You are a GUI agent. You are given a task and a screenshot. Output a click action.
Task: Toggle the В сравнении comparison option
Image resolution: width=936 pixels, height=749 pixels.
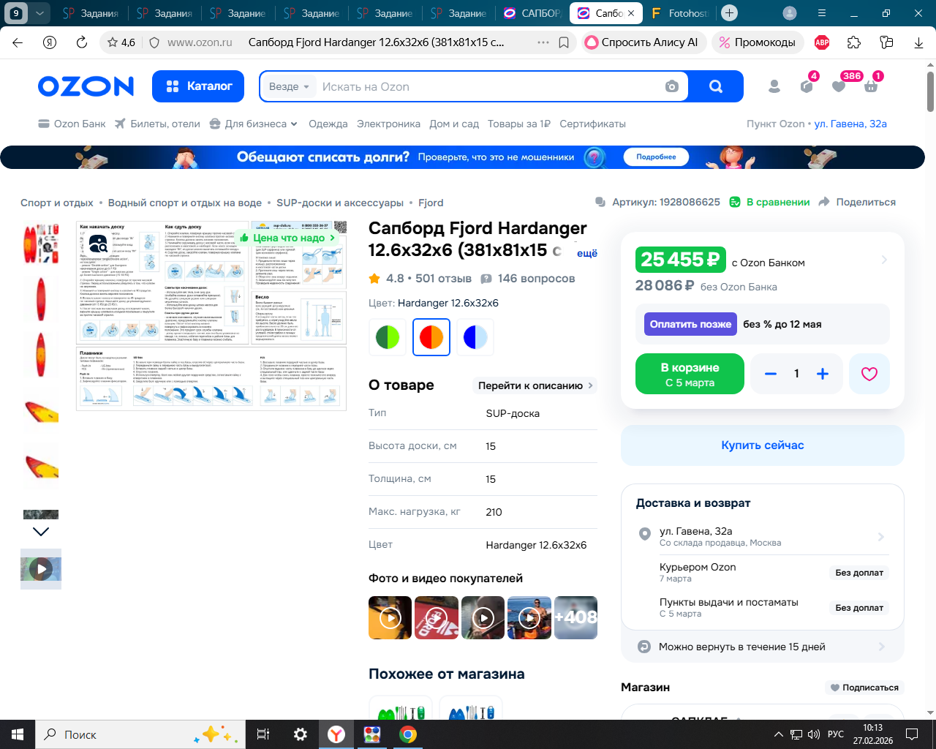click(x=770, y=202)
